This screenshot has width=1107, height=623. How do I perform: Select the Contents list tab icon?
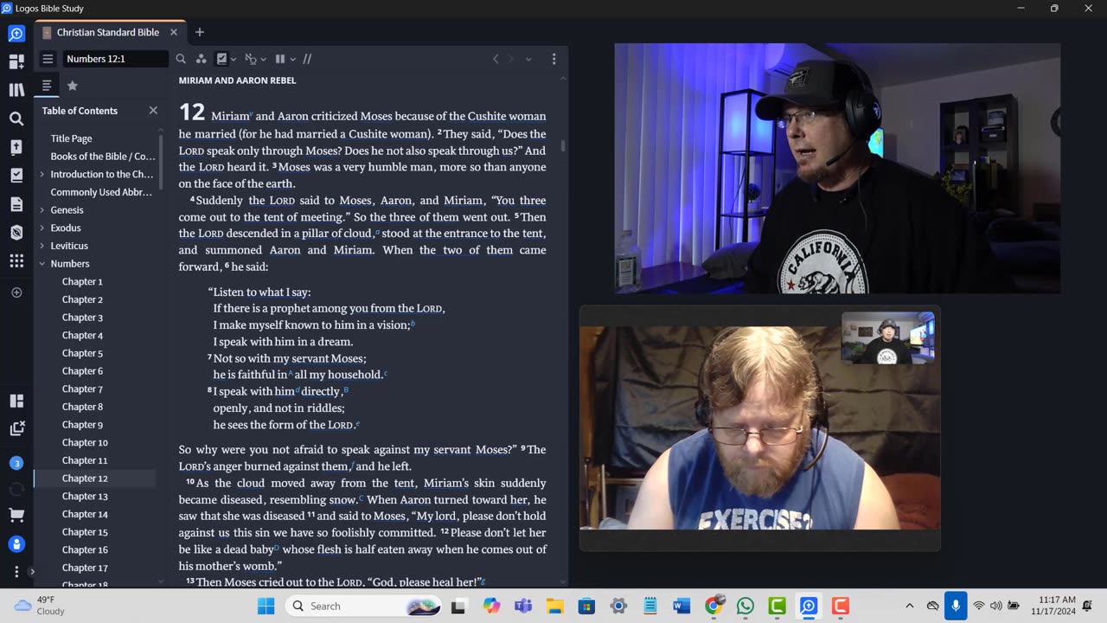(47, 86)
